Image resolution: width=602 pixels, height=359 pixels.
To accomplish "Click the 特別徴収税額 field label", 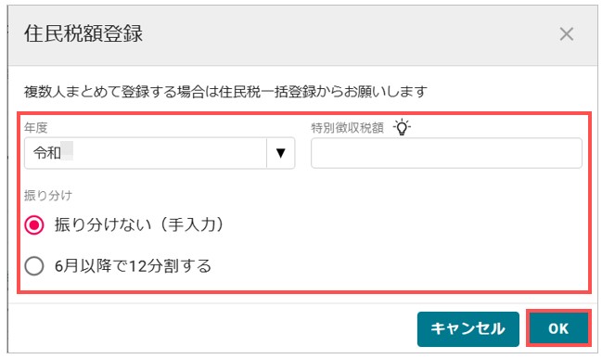I will pos(347,127).
